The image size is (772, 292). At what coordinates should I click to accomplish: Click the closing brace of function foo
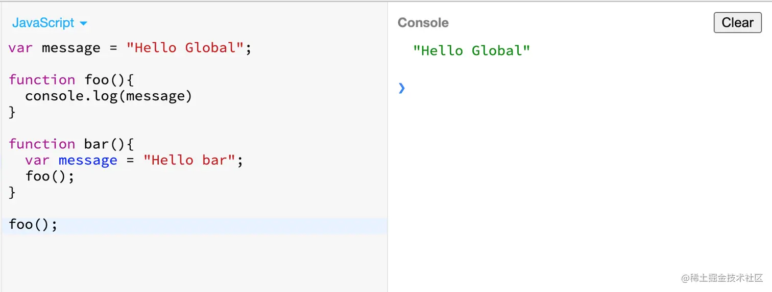12,112
